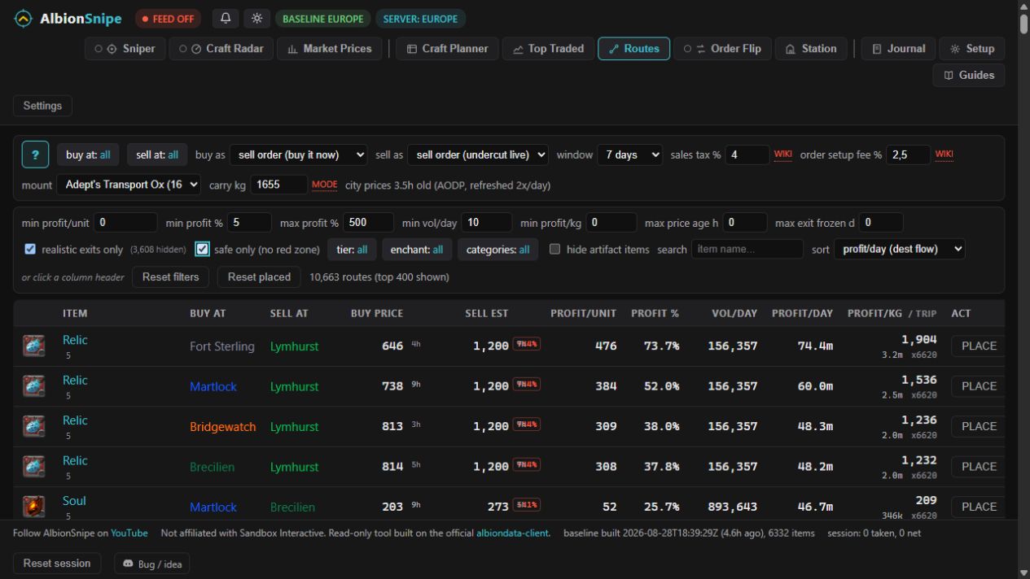This screenshot has width=1030, height=579.
Task: Click the SERVER: EUROPE badge
Action: [421, 18]
